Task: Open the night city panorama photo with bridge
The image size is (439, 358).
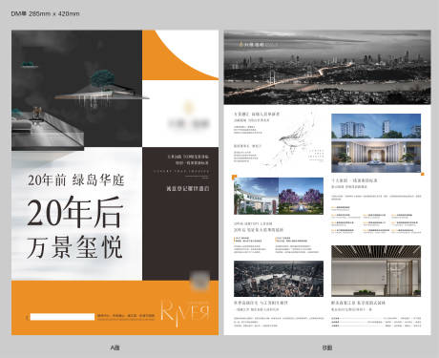Action: [327, 67]
